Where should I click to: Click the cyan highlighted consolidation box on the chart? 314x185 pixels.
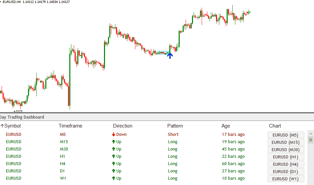[x=160, y=53]
